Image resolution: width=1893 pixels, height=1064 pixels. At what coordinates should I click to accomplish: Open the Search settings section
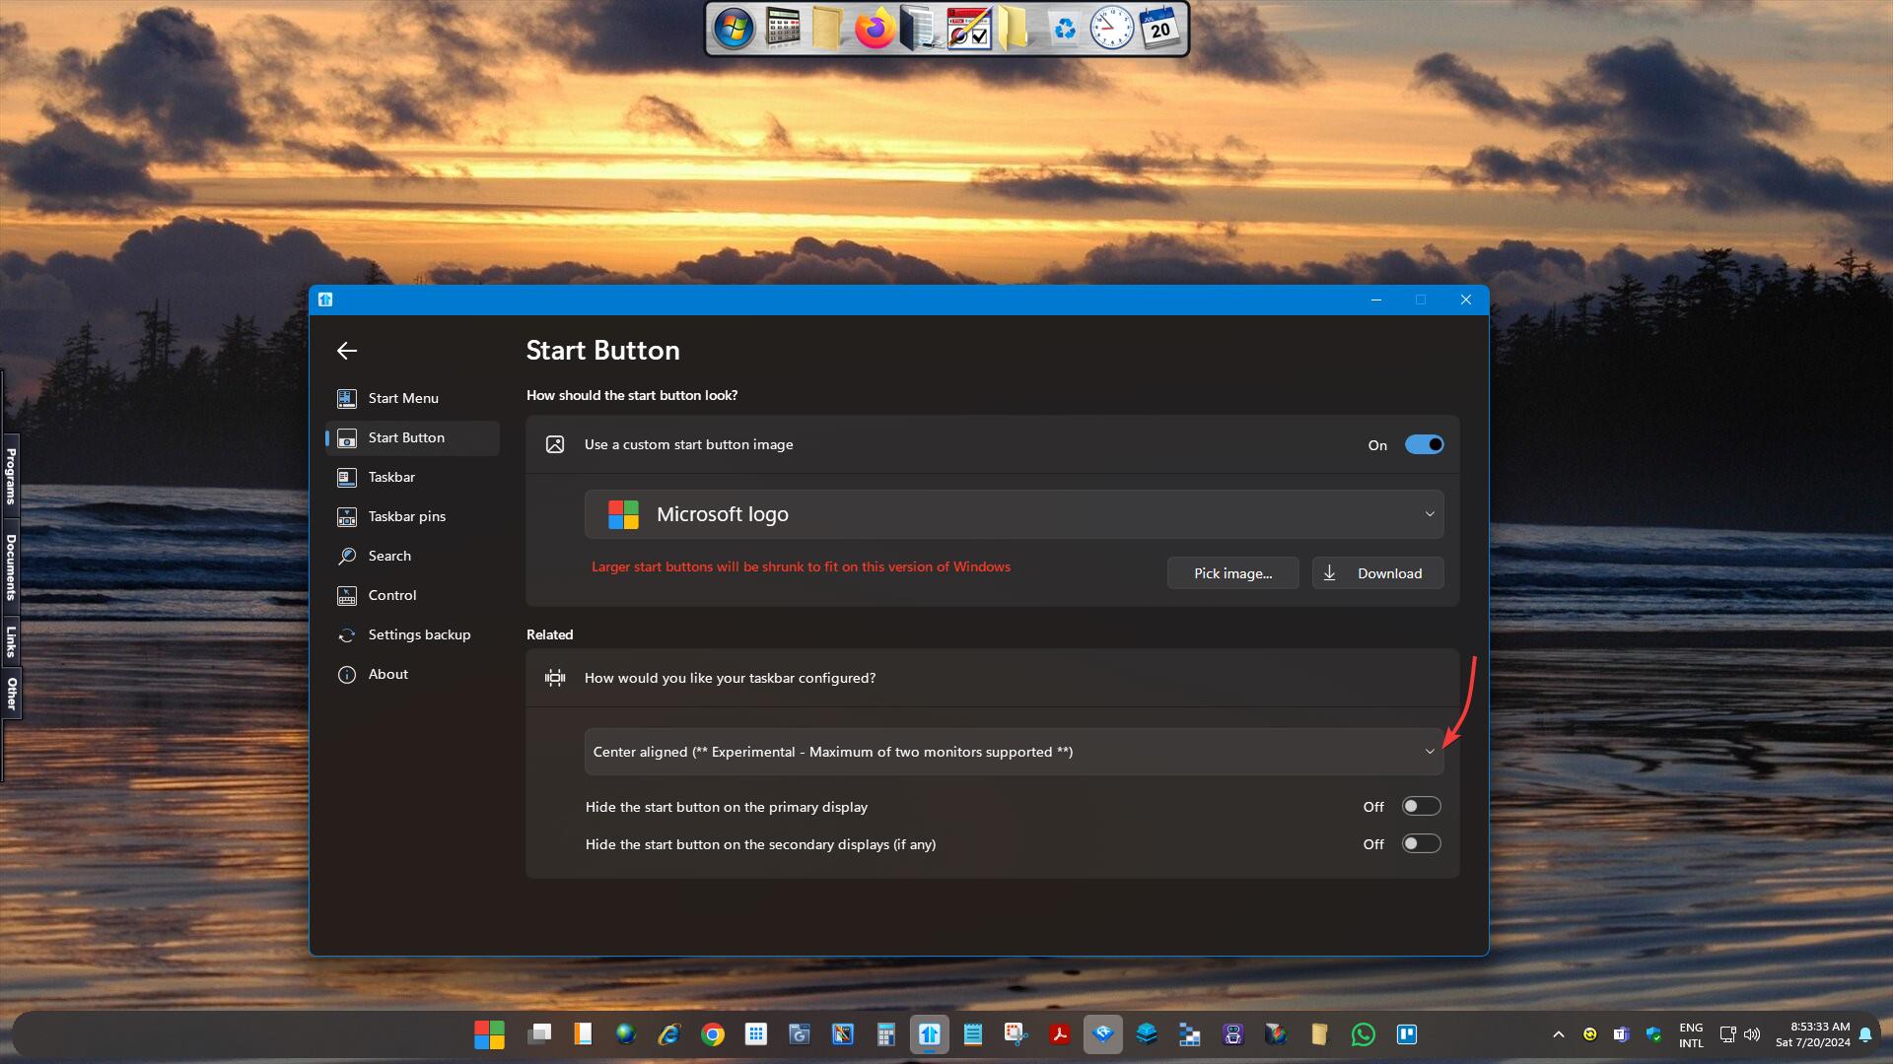(412, 556)
